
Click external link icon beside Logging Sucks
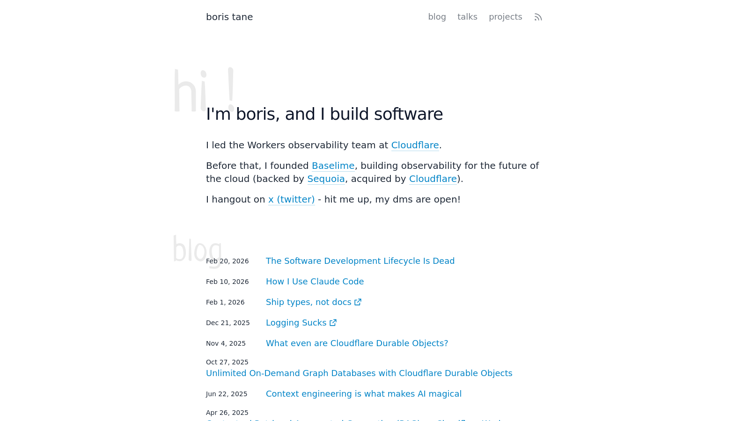(x=333, y=323)
